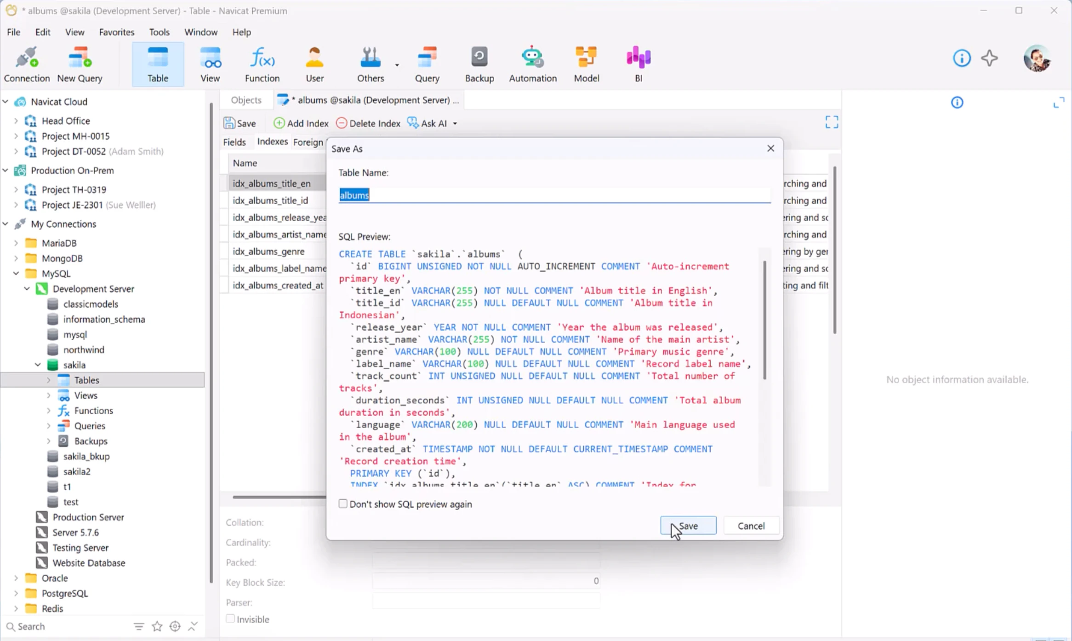This screenshot has height=641, width=1072.
Task: Click Save in the Save As dialog
Action: pyautogui.click(x=688, y=526)
